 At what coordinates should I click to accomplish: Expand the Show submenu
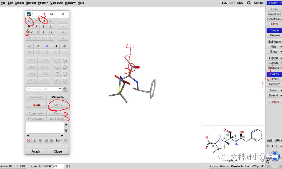tap(274, 51)
